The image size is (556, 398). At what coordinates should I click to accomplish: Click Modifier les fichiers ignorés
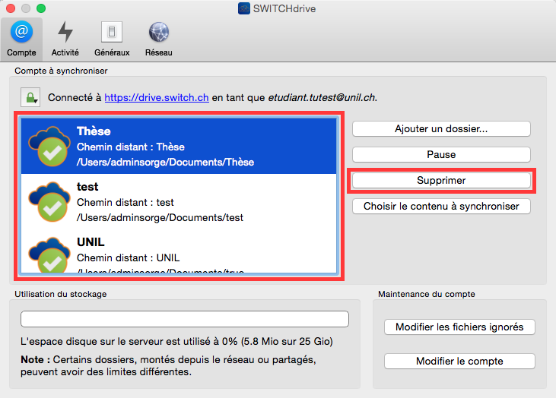pos(459,327)
